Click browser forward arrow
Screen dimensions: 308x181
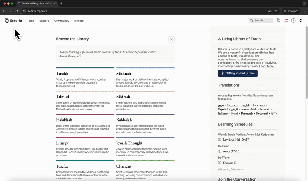click(x=10, y=11)
